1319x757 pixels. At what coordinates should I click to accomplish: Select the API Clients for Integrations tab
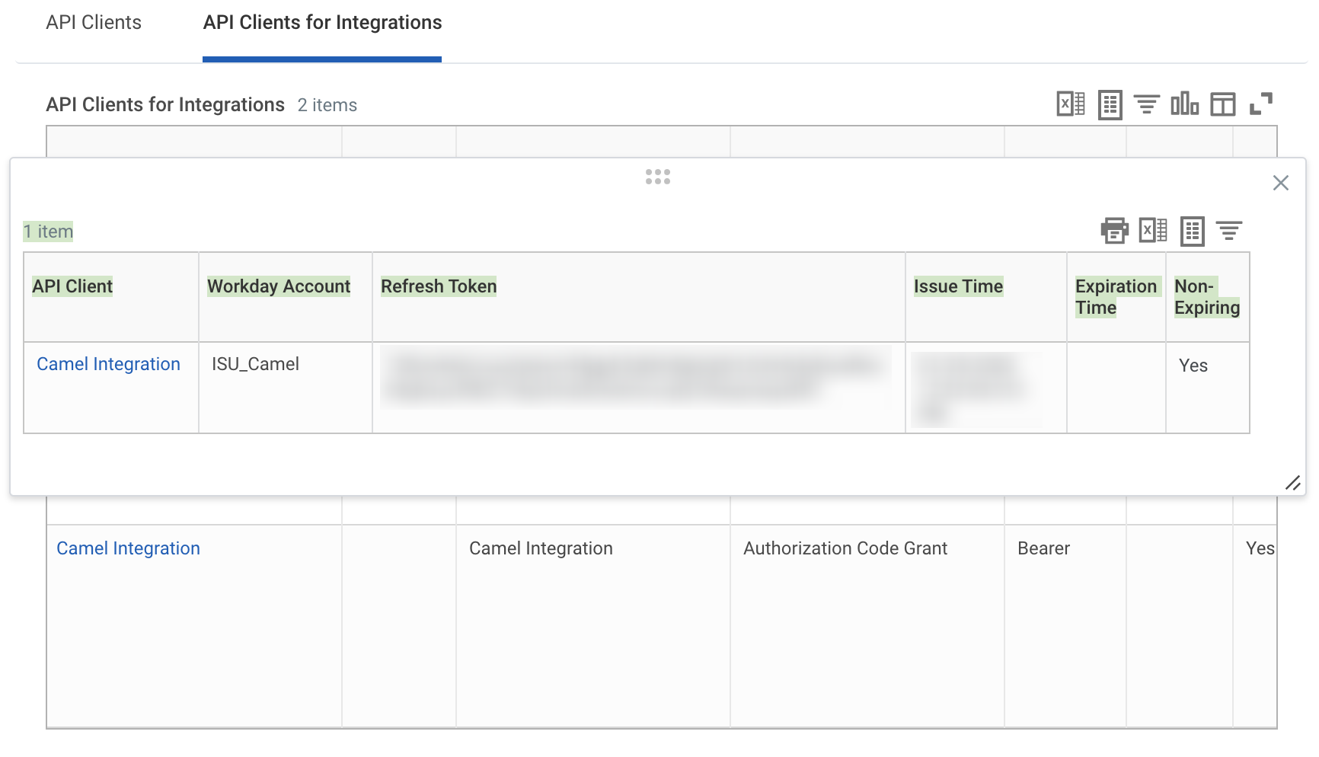pos(321,23)
